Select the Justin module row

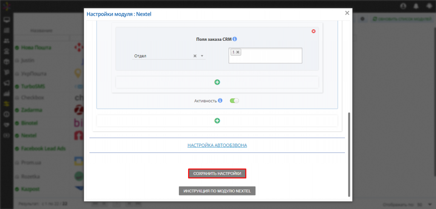(28, 60)
